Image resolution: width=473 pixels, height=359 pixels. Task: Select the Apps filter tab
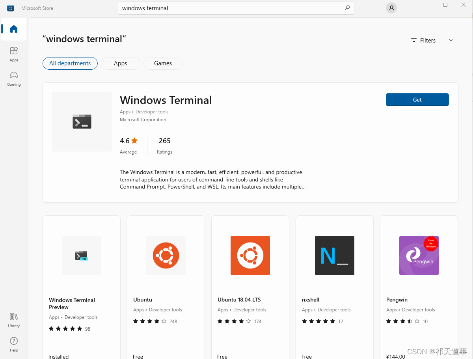(x=121, y=63)
